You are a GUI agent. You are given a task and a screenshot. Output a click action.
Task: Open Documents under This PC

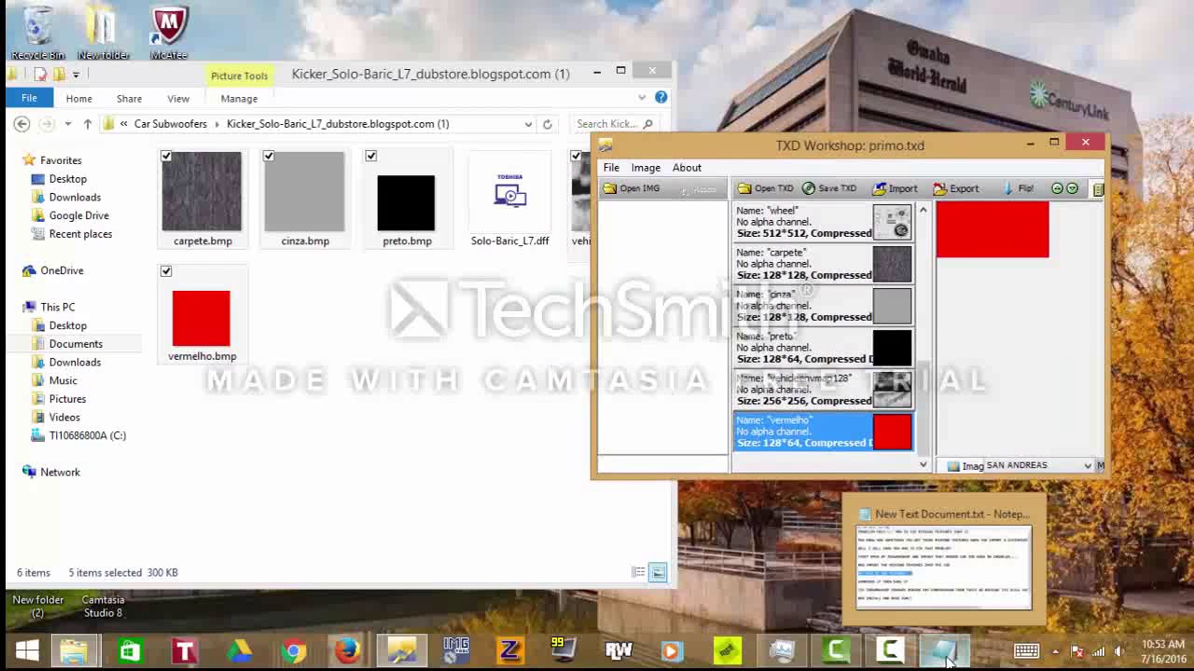[x=76, y=344]
